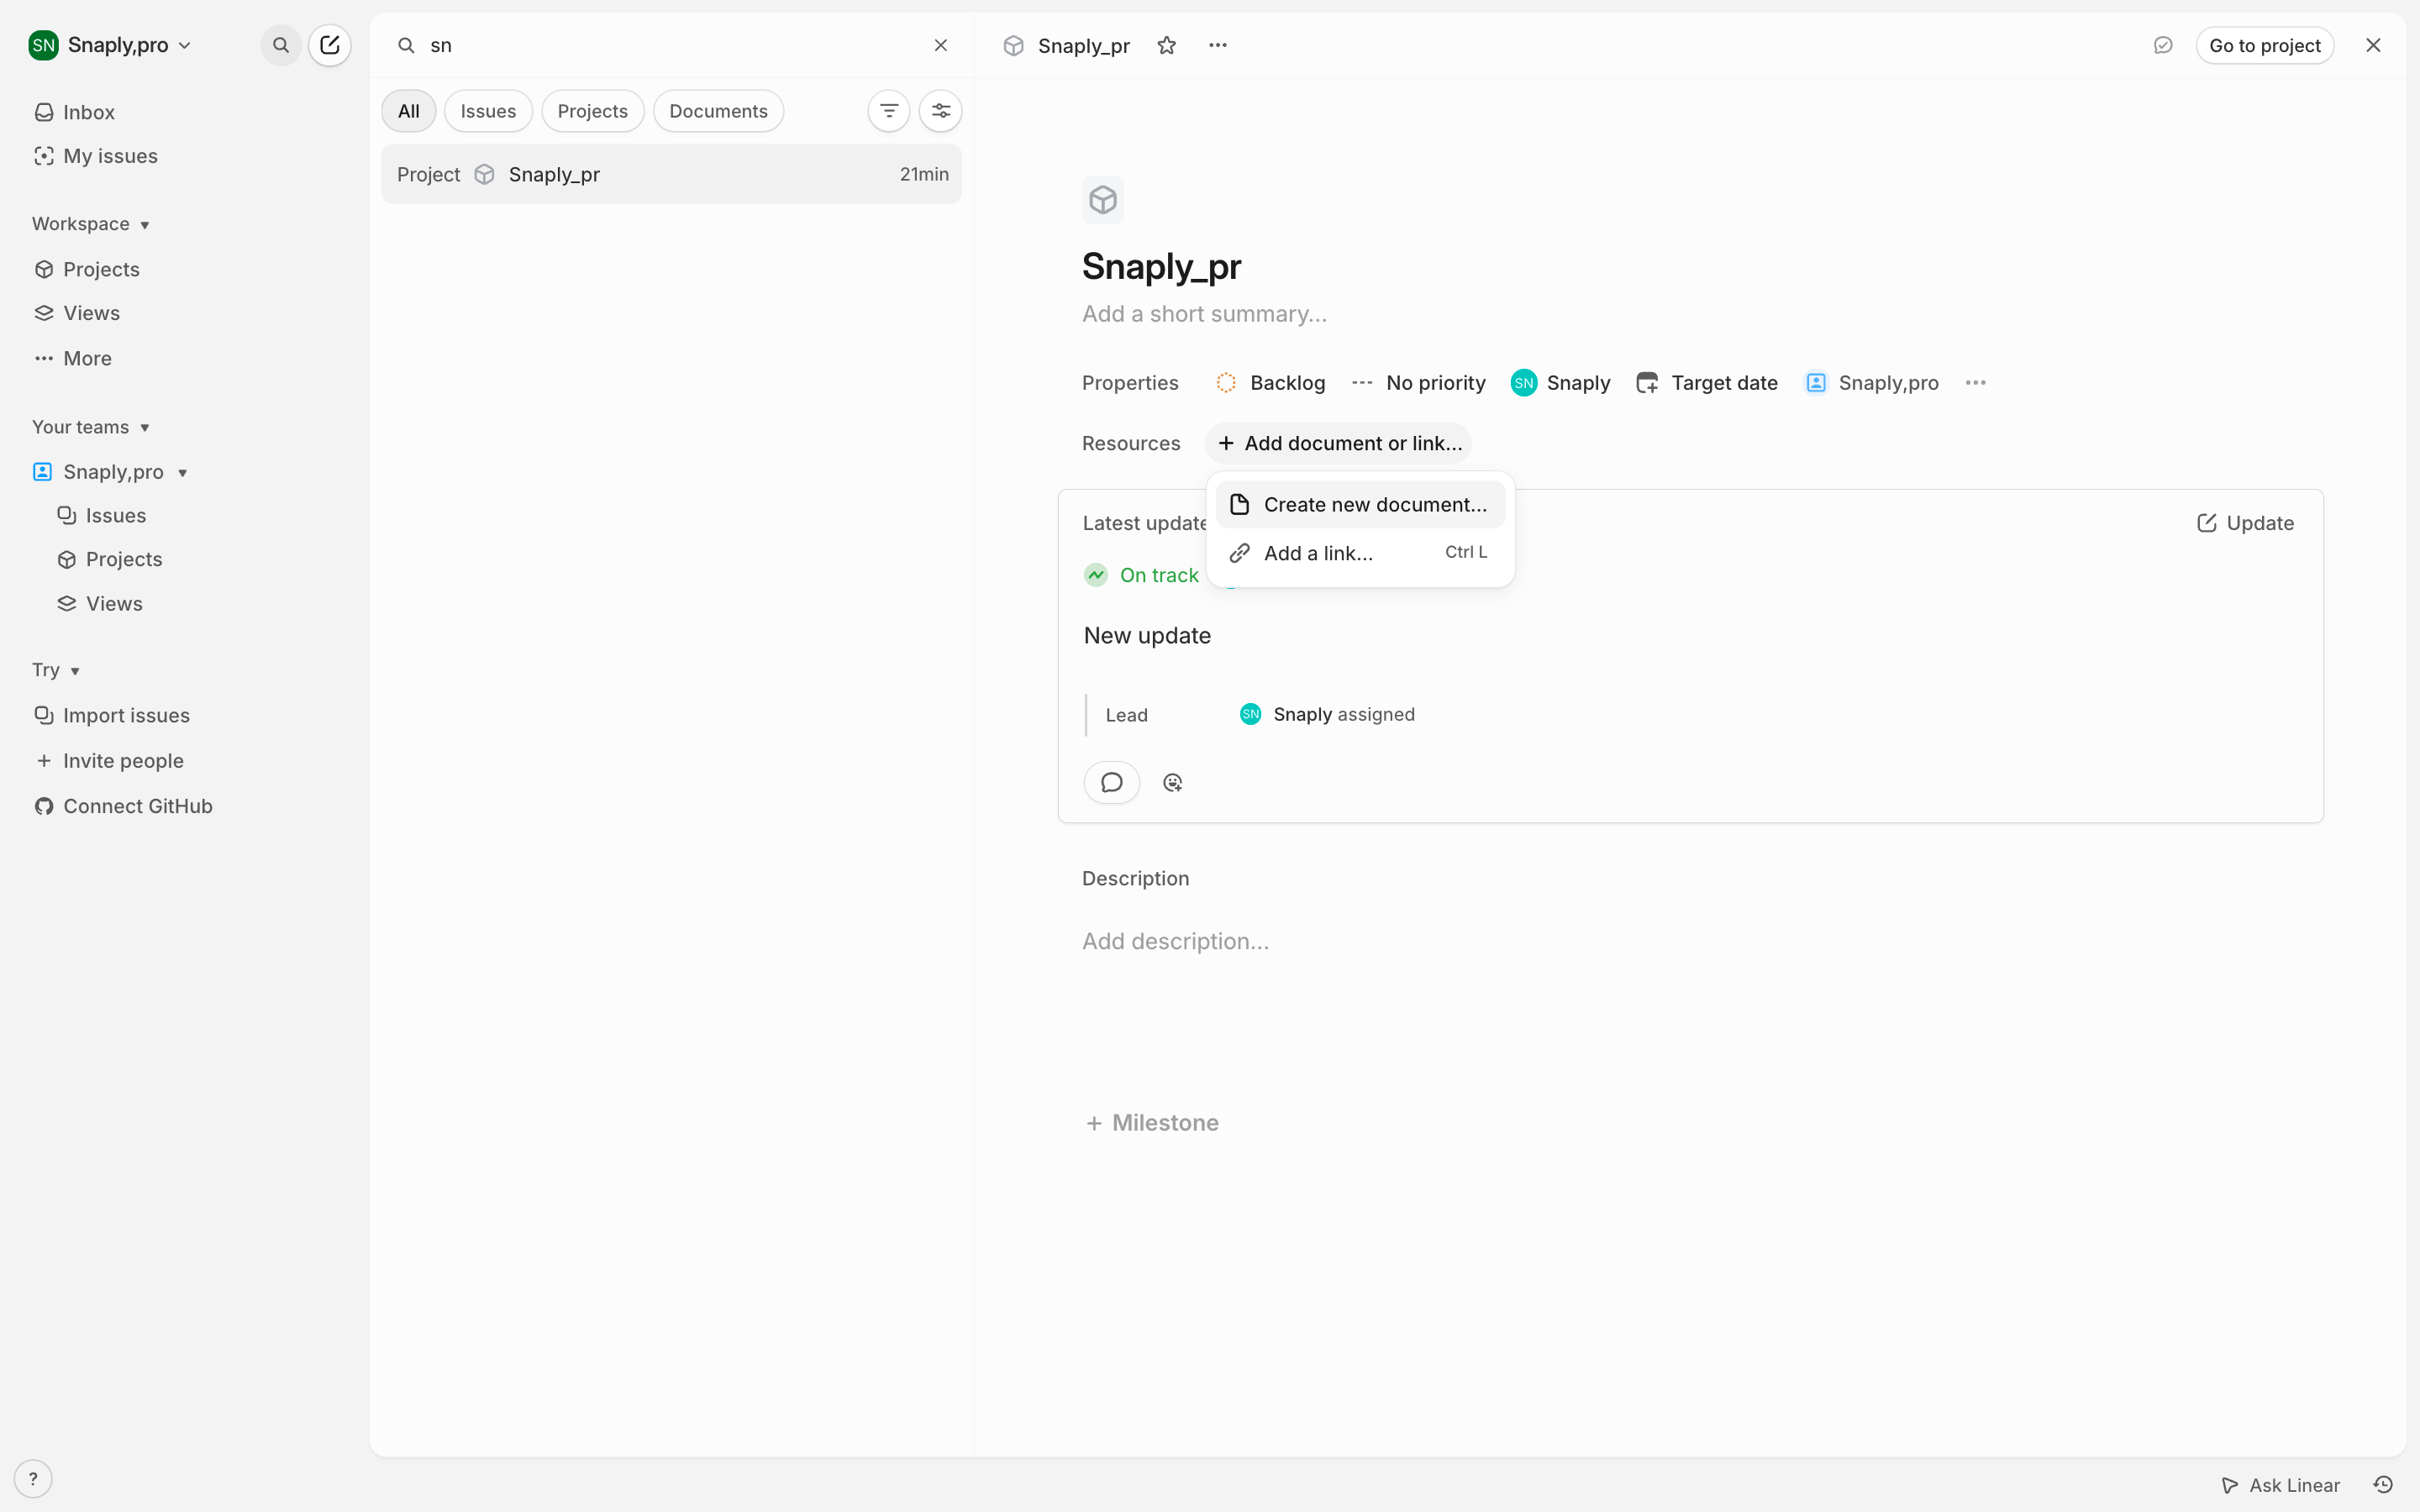
Task: Click Invite people
Action: [109, 760]
